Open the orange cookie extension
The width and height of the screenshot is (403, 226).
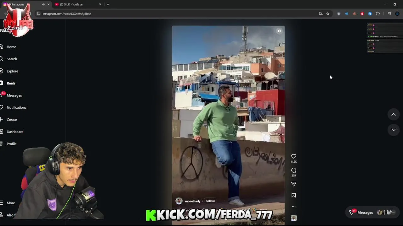[354, 14]
